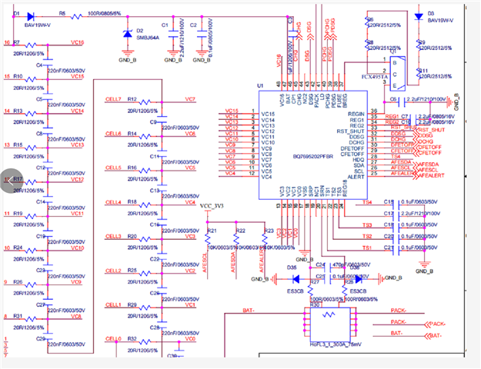Select the R5 resistor zigzag symbol
The width and height of the screenshot is (481, 369).
point(76,17)
